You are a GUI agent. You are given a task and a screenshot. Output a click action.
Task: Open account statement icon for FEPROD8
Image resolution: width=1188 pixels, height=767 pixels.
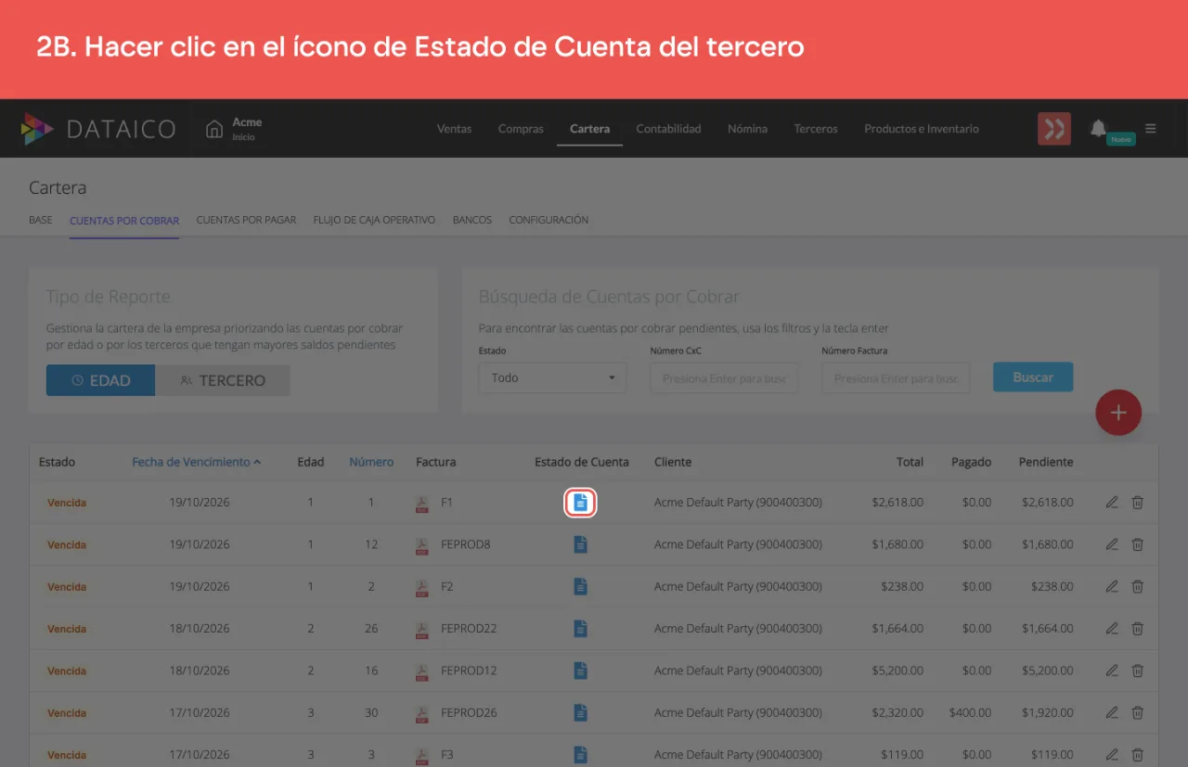[x=580, y=544]
